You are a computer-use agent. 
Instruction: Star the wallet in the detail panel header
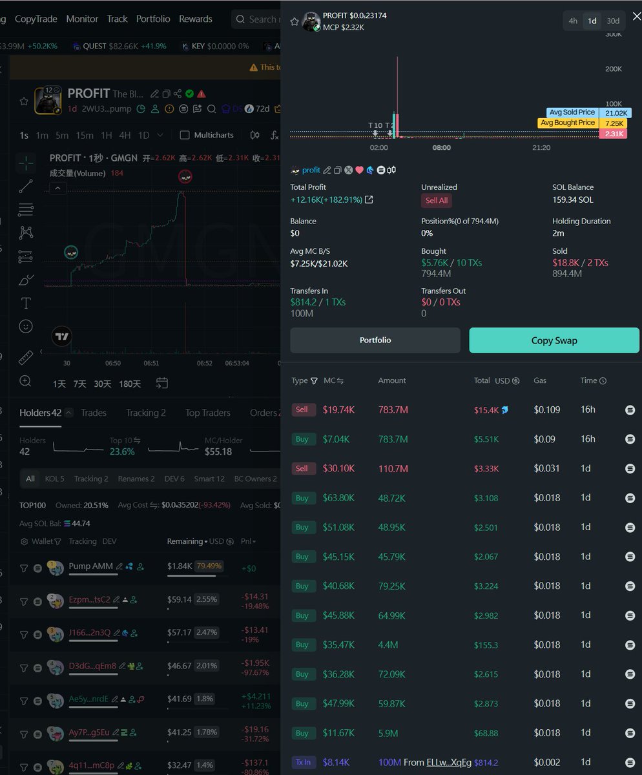[x=295, y=21]
